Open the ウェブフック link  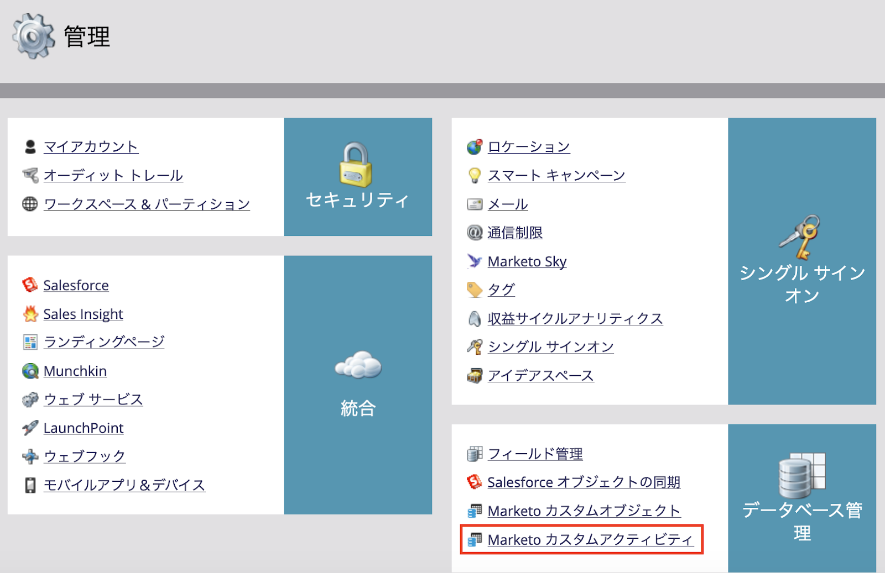(85, 456)
